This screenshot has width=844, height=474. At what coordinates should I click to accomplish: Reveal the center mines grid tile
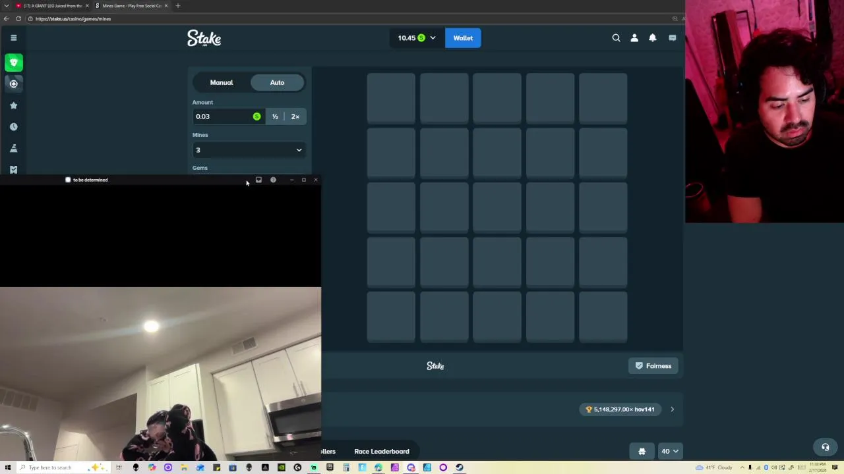tap(497, 207)
